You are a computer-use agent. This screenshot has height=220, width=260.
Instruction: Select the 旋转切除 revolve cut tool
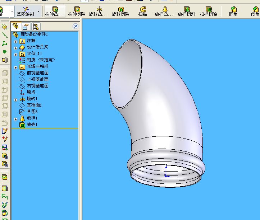pos(121,11)
